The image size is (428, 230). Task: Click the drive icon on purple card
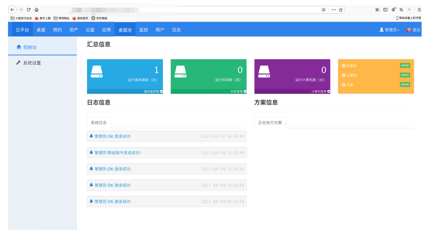(264, 72)
